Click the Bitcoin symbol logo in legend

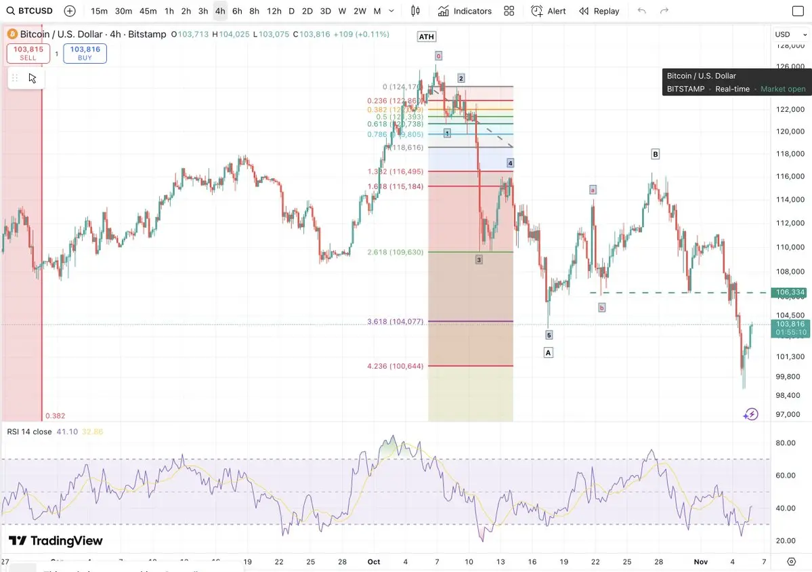point(12,34)
